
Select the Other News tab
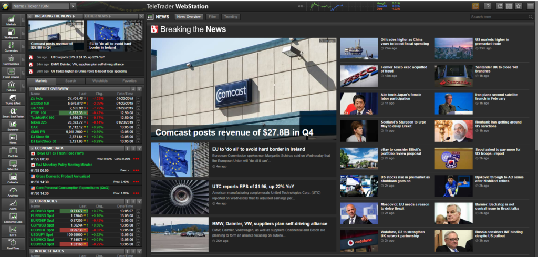97,16
